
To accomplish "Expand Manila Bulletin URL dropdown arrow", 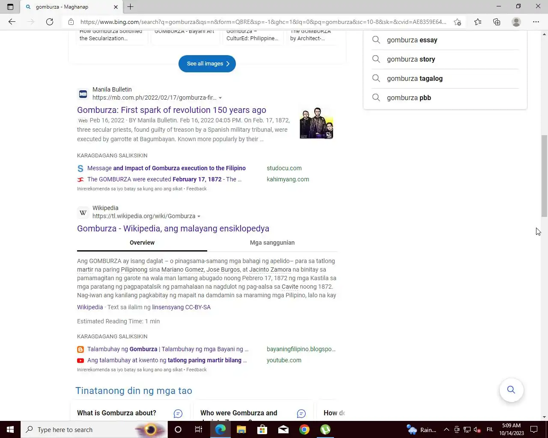I will (x=220, y=98).
